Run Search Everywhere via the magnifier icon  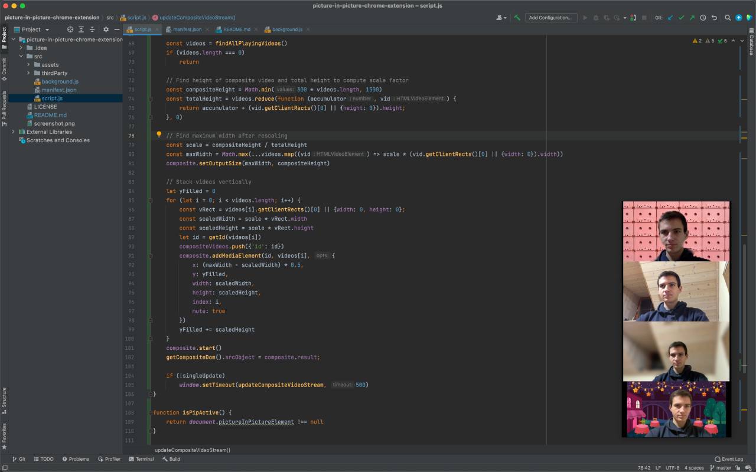728,18
